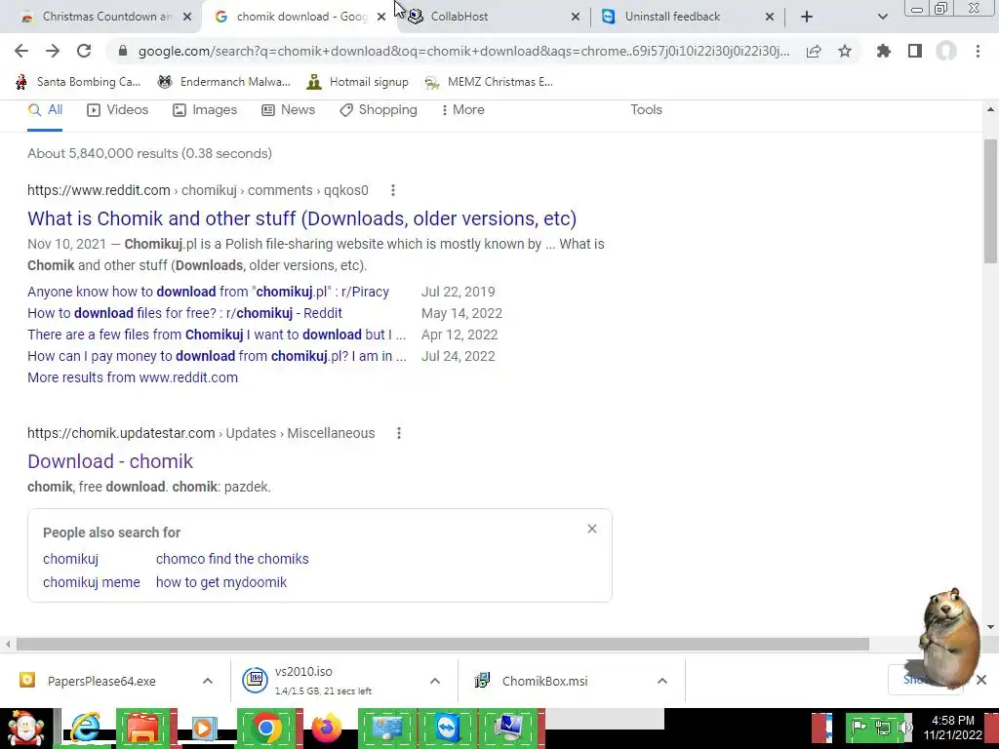Open the Extensions puzzle piece icon
The height and width of the screenshot is (749, 999).
[883, 51]
